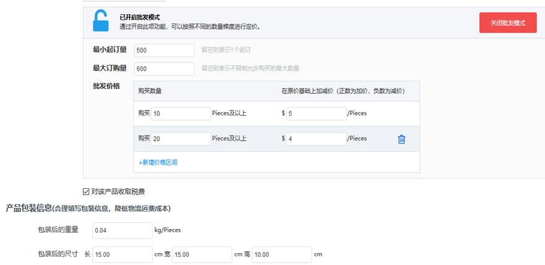Click the package length (长) input field
The image size is (545, 265).
point(122,254)
